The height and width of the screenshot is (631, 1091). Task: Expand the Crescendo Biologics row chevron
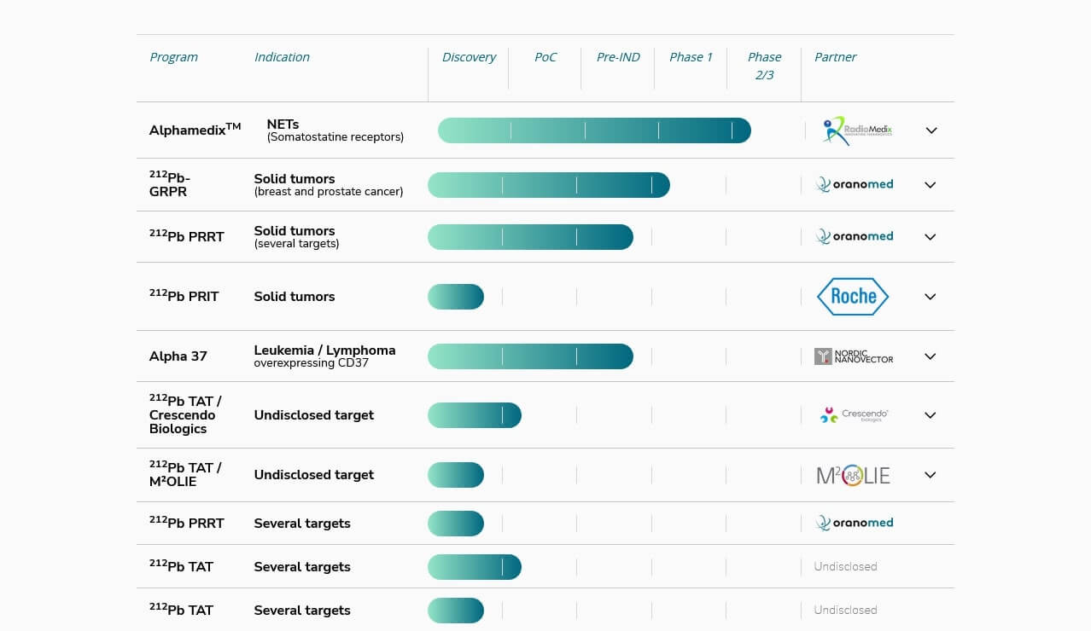[931, 415]
